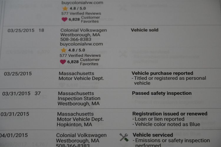Viewport: 221px width, 147px height.
Task: Click the wrench service icon
Action: 124,137
